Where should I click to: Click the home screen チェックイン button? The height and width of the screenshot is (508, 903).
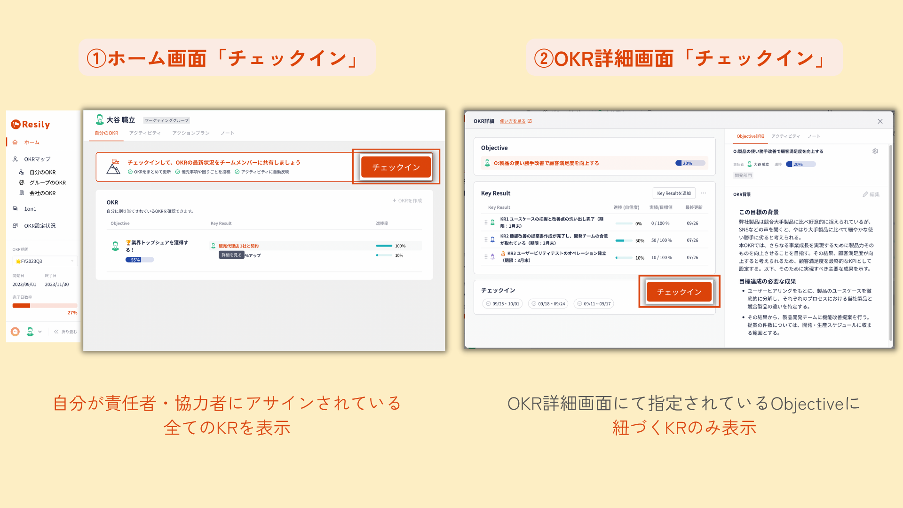point(396,167)
